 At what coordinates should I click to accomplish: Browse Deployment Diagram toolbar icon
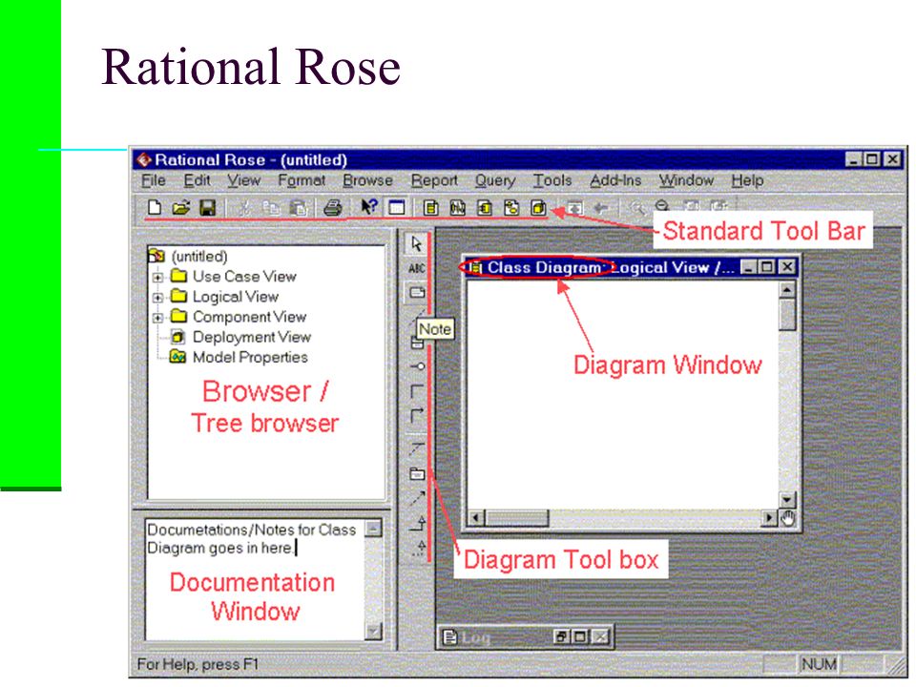pyautogui.click(x=538, y=207)
